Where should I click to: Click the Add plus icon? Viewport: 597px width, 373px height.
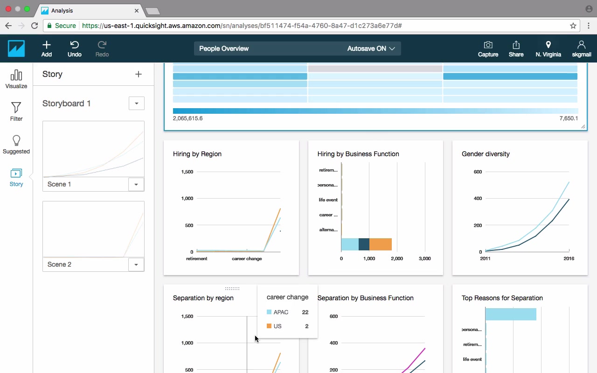point(47,45)
